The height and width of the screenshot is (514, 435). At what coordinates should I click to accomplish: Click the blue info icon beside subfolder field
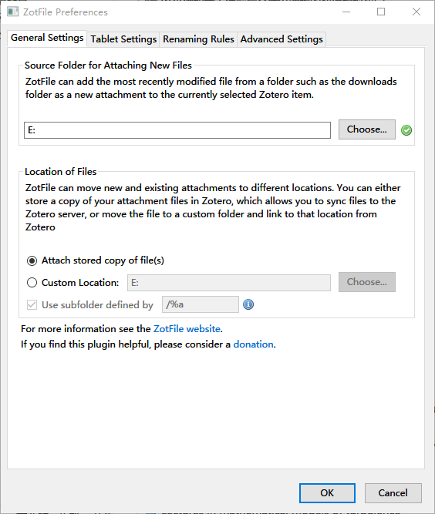[248, 304]
